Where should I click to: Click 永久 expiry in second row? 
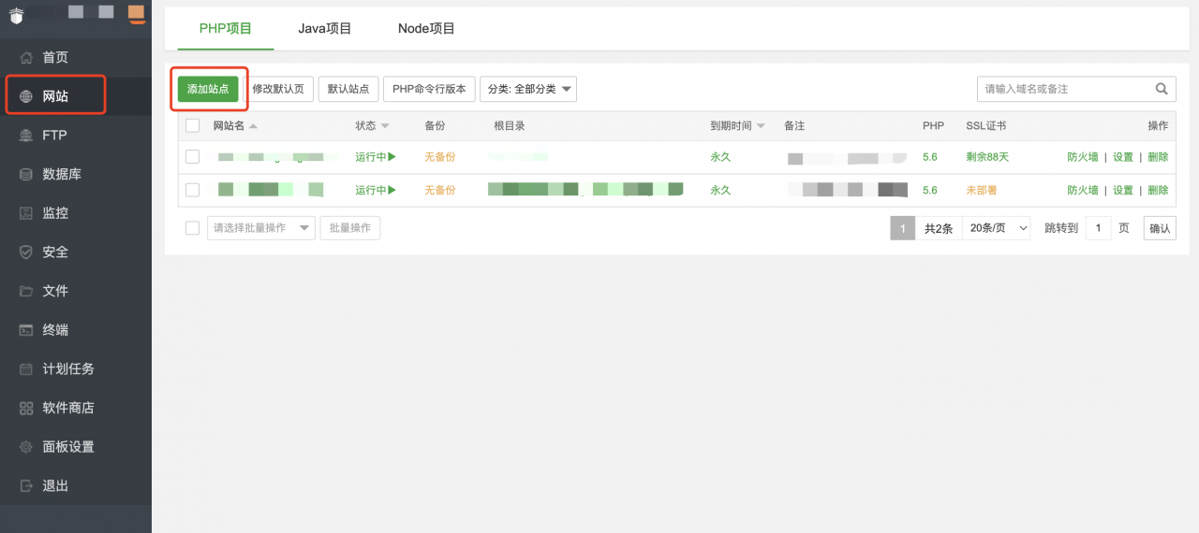pyautogui.click(x=720, y=190)
